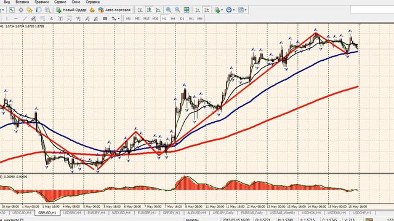Switch to the AUDUSD,H4 chart tab
394x221 pixels.
[x=197, y=213]
